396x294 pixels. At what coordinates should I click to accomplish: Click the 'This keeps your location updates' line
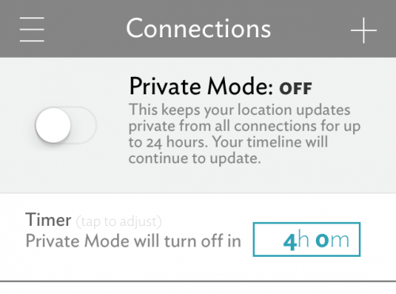coord(239,109)
